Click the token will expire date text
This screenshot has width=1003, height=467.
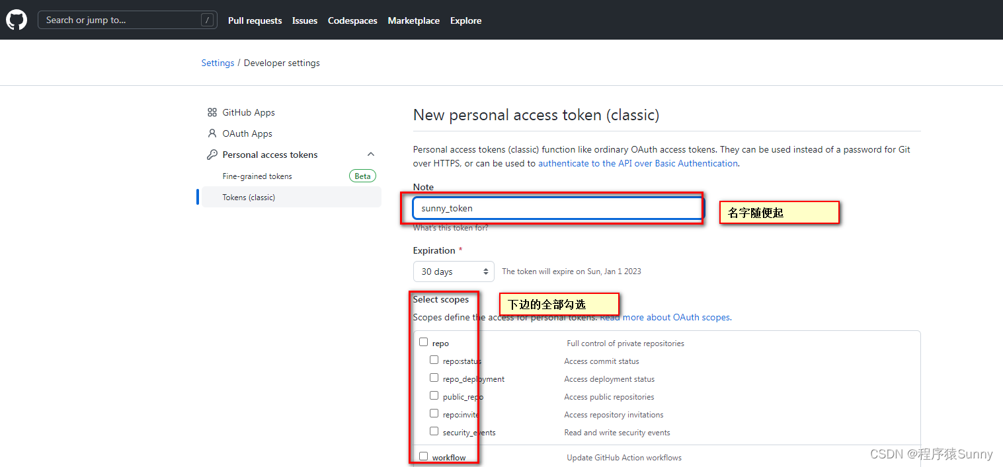coord(571,271)
